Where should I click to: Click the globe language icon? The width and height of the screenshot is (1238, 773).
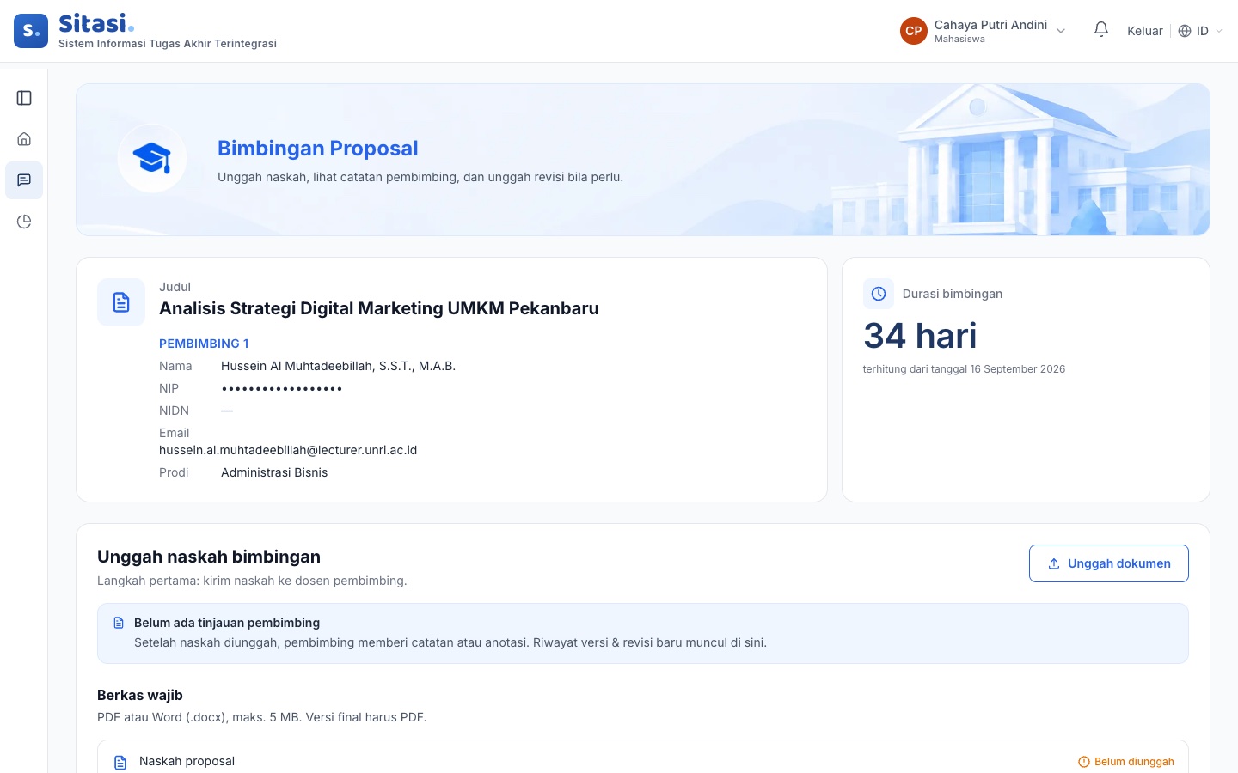coord(1185,31)
